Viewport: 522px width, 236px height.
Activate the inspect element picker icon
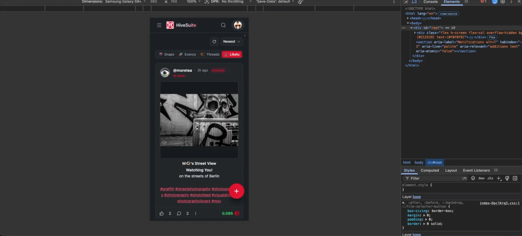click(406, 2)
